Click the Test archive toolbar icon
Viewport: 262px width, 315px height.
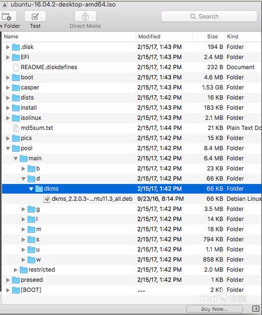click(x=35, y=16)
